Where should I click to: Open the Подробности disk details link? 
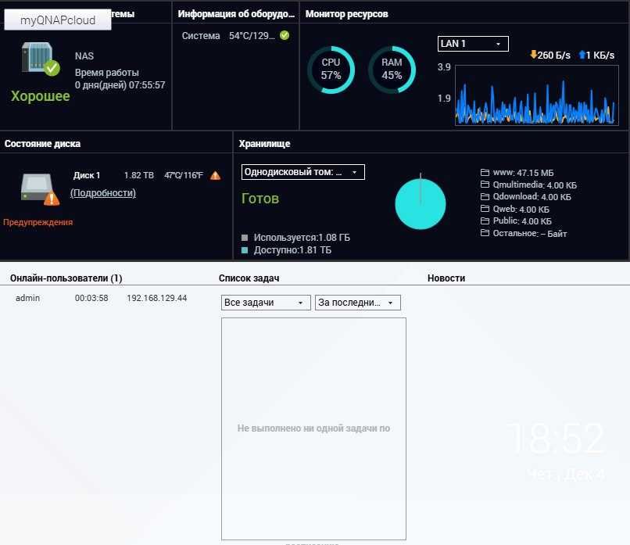coord(103,193)
